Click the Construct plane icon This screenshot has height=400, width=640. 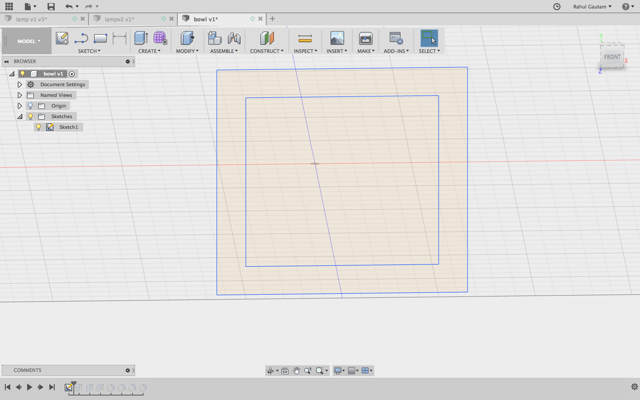coord(267,38)
